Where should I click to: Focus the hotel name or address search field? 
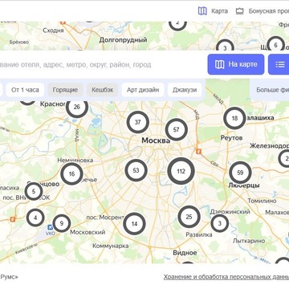(x=102, y=64)
